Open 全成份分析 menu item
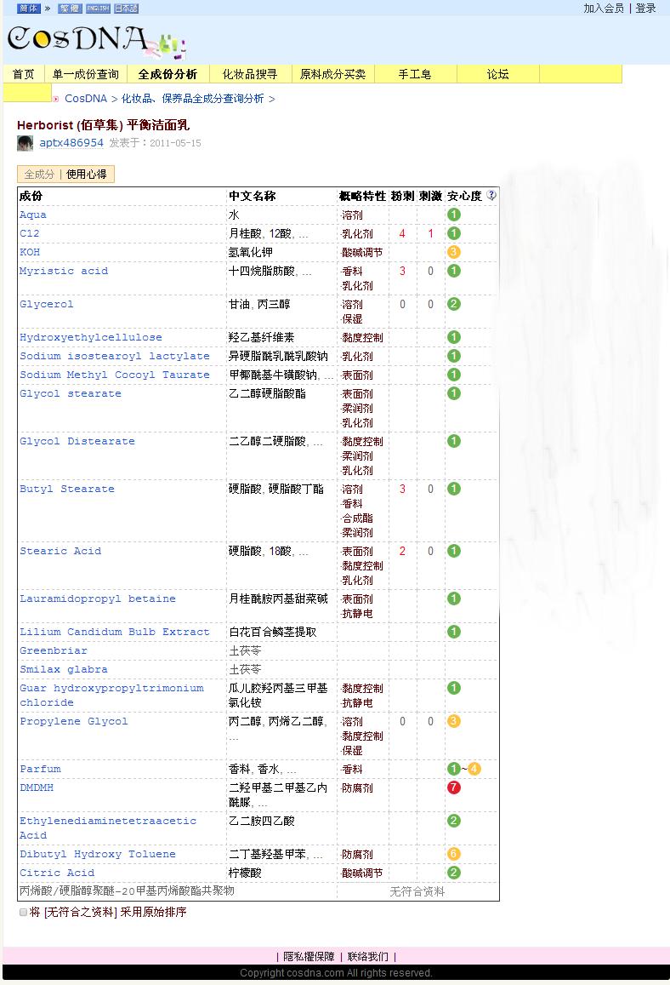This screenshot has width=670, height=985. tap(168, 74)
